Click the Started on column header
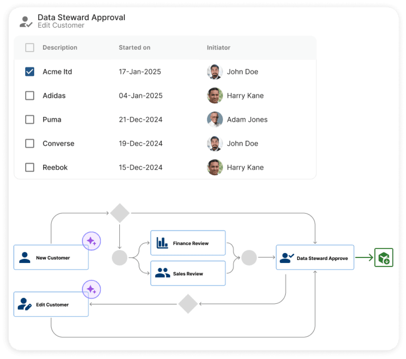This screenshot has width=406, height=359. point(134,48)
